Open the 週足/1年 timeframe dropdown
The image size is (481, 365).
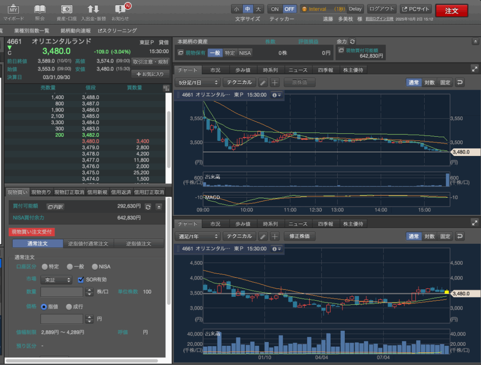(x=197, y=236)
